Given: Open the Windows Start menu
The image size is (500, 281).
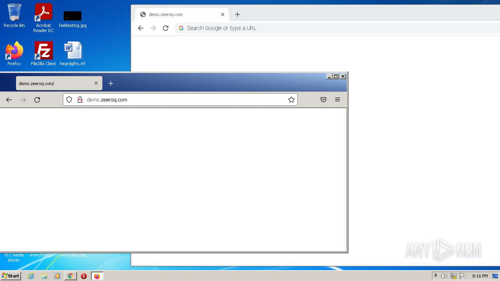Looking at the screenshot, I should 11,276.
